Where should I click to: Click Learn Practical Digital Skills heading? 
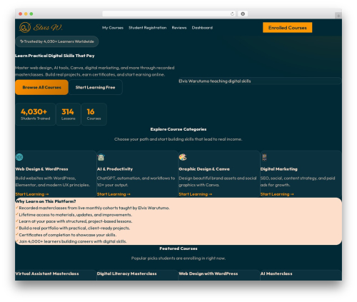pyautogui.click(x=55, y=56)
